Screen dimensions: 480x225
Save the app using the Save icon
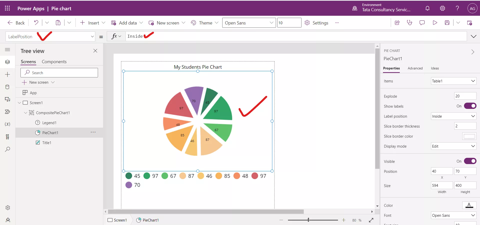[x=447, y=22]
